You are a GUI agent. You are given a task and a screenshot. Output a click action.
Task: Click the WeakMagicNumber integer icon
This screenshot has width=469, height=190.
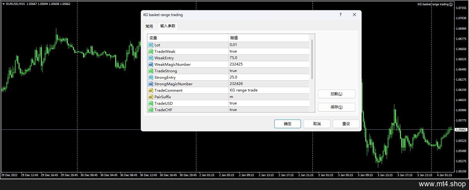151,65
